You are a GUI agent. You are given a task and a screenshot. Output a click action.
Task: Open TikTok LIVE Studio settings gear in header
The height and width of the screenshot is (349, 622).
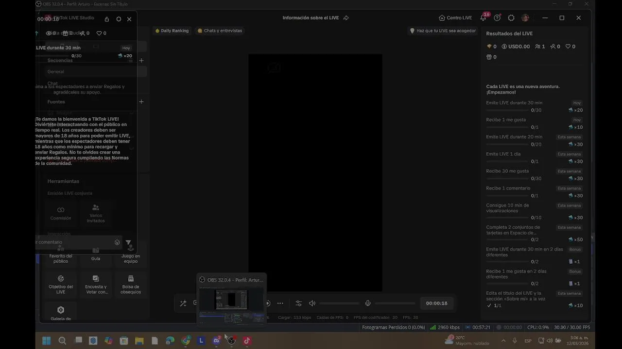click(x=511, y=18)
